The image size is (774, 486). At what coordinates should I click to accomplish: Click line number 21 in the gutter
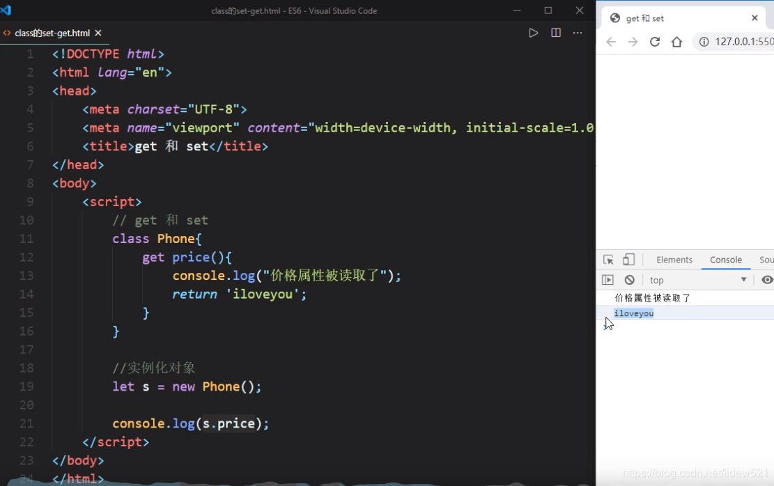[26, 424]
